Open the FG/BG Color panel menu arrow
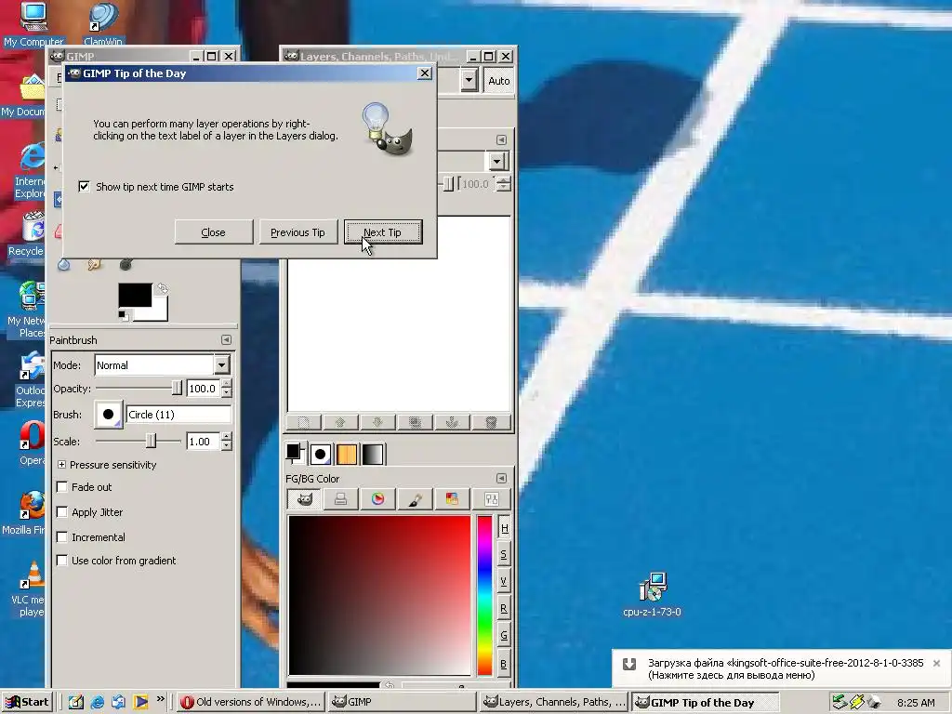The width and height of the screenshot is (952, 714). (501, 479)
